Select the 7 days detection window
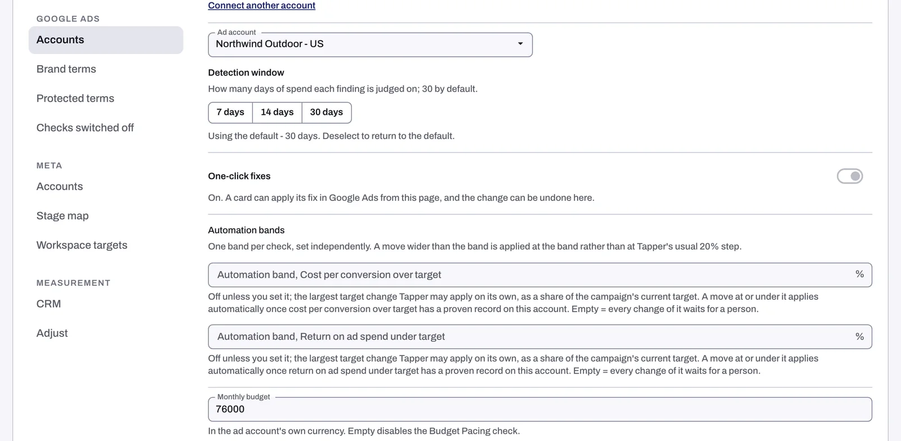 point(230,112)
